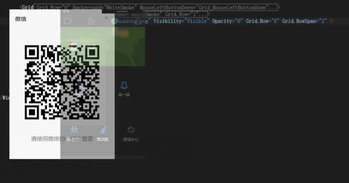Click the 微信 title text
Image resolution: width=349 pixels, height=183 pixels.
20,19
